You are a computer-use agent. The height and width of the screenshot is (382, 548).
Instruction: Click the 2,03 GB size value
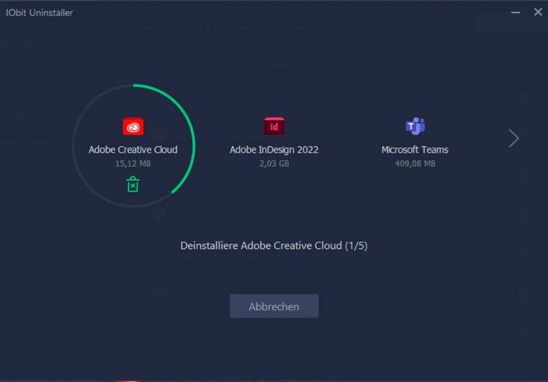[274, 163]
